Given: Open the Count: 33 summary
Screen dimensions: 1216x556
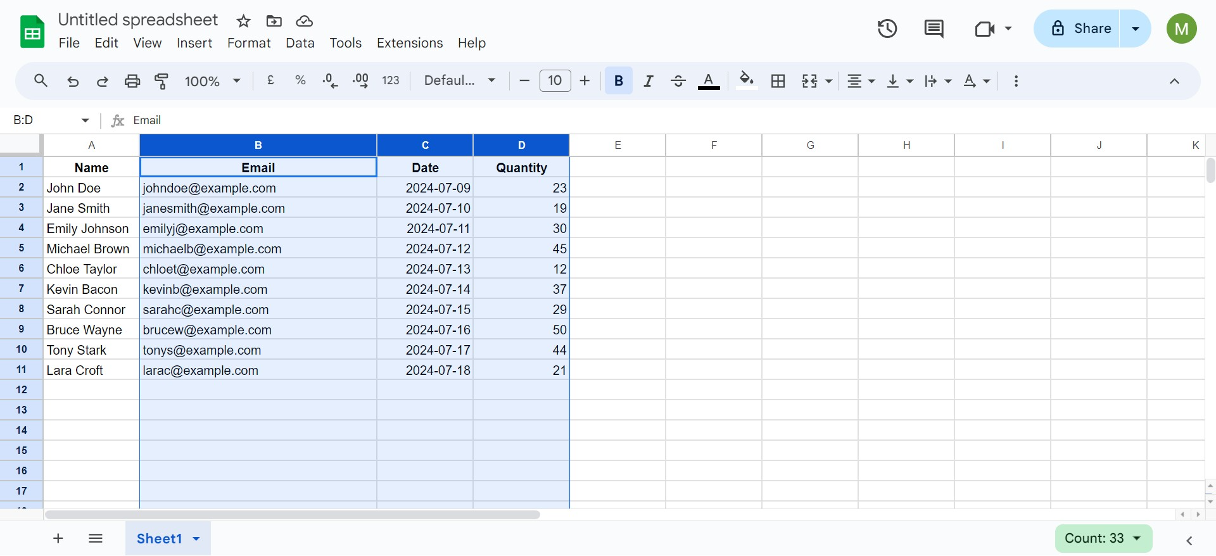Looking at the screenshot, I should [1103, 538].
